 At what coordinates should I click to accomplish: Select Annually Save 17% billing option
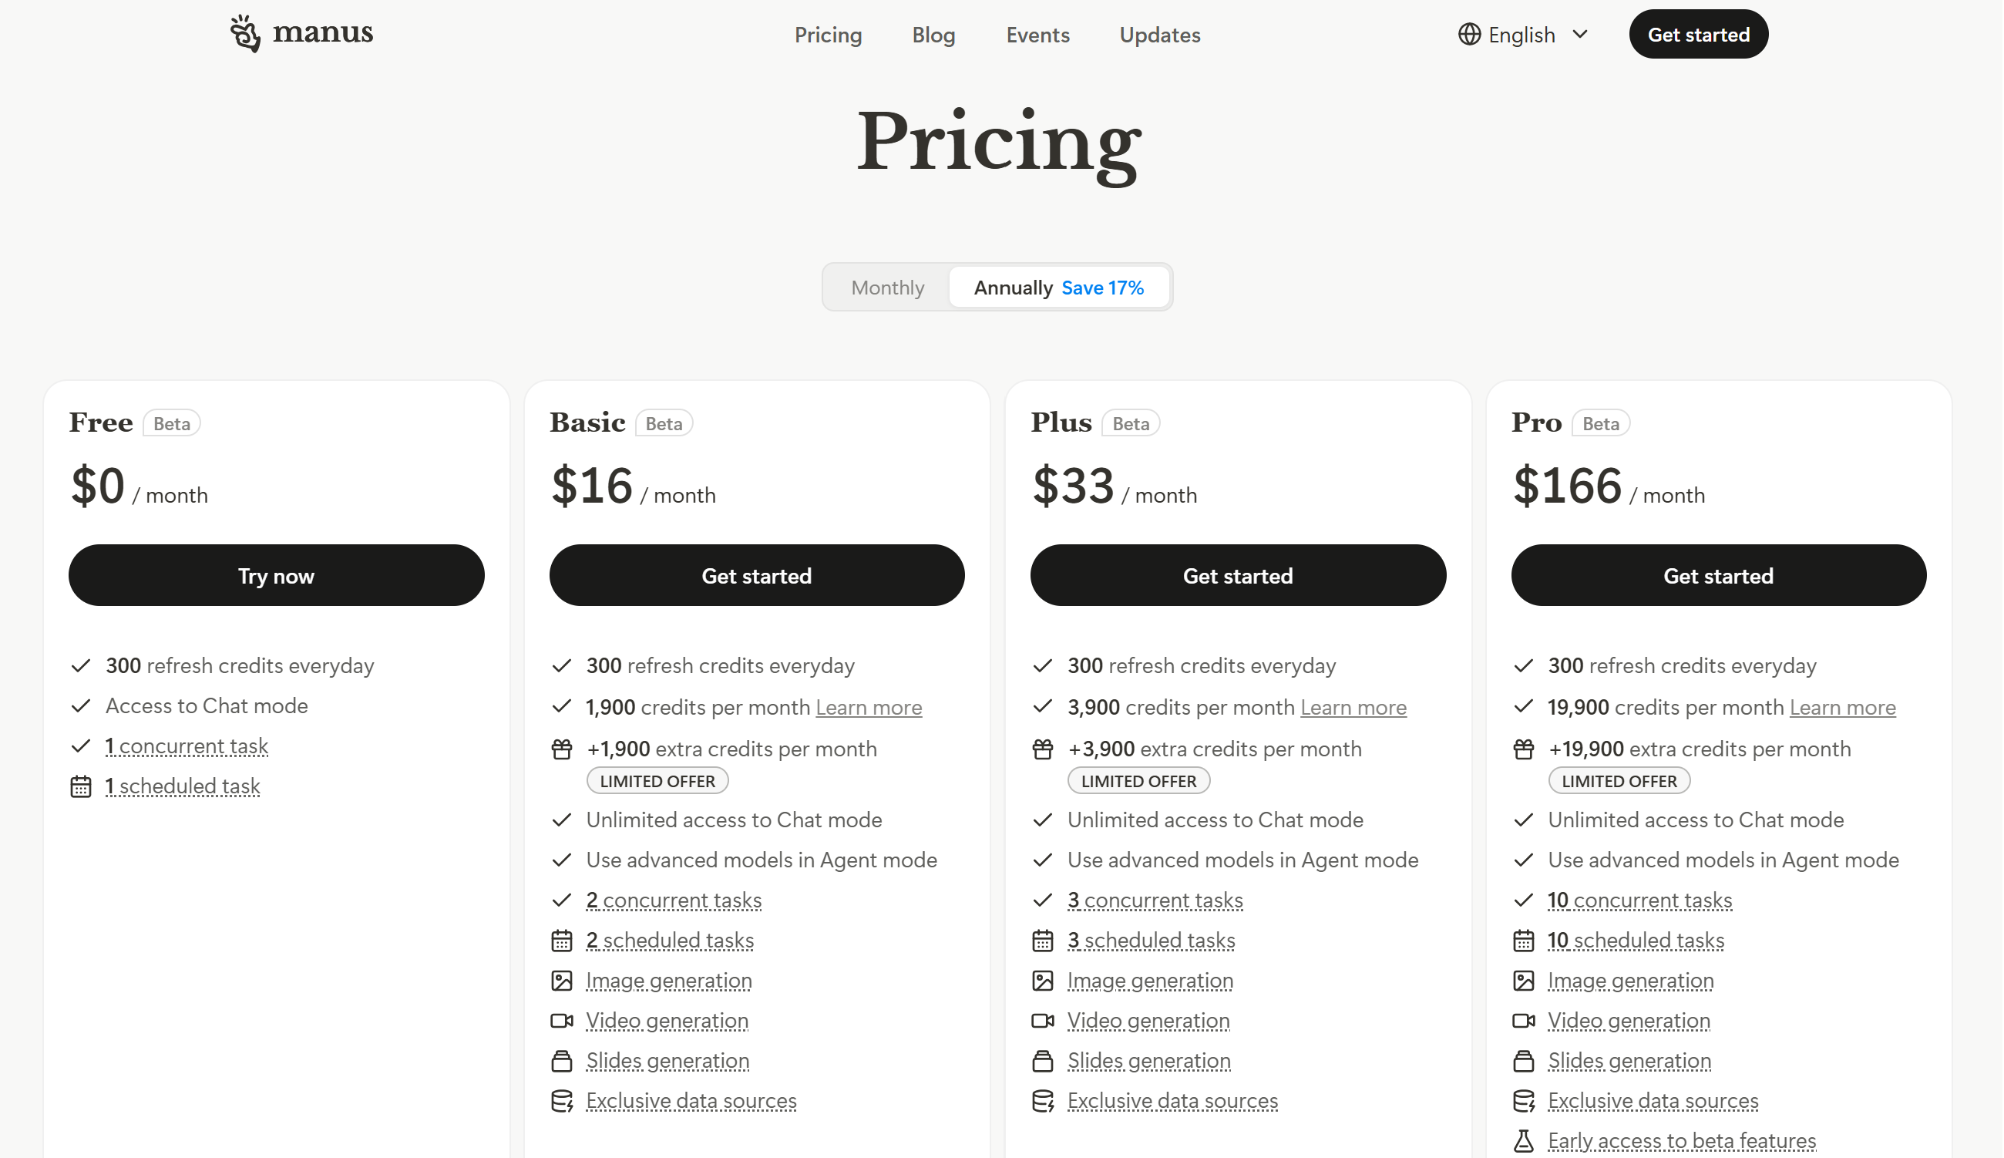point(1059,287)
